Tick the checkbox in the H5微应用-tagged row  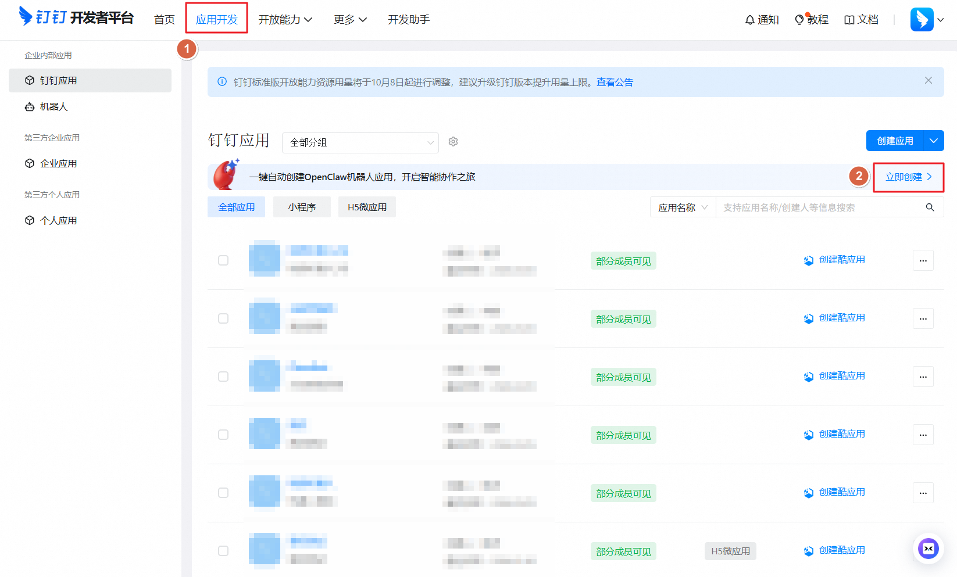[223, 551]
